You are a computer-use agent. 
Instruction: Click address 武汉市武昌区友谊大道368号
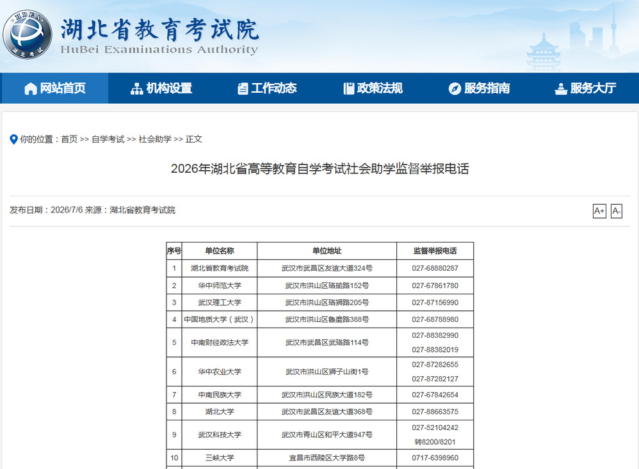327,411
